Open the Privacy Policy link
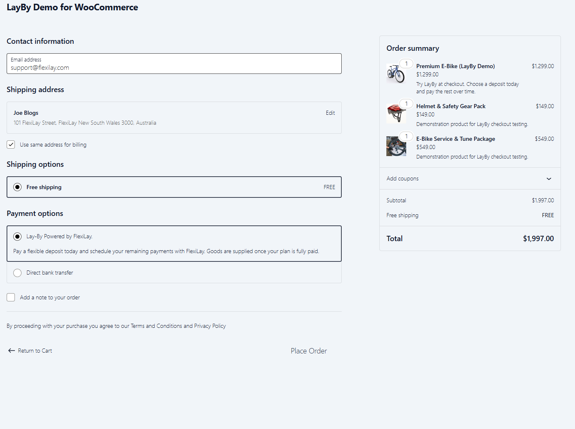 coord(210,326)
